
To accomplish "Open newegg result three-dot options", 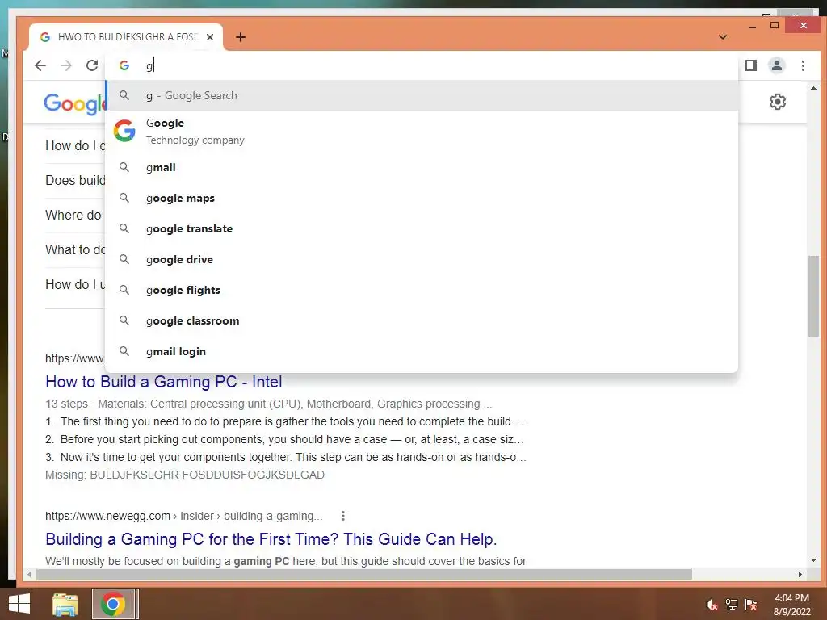I will 342,516.
